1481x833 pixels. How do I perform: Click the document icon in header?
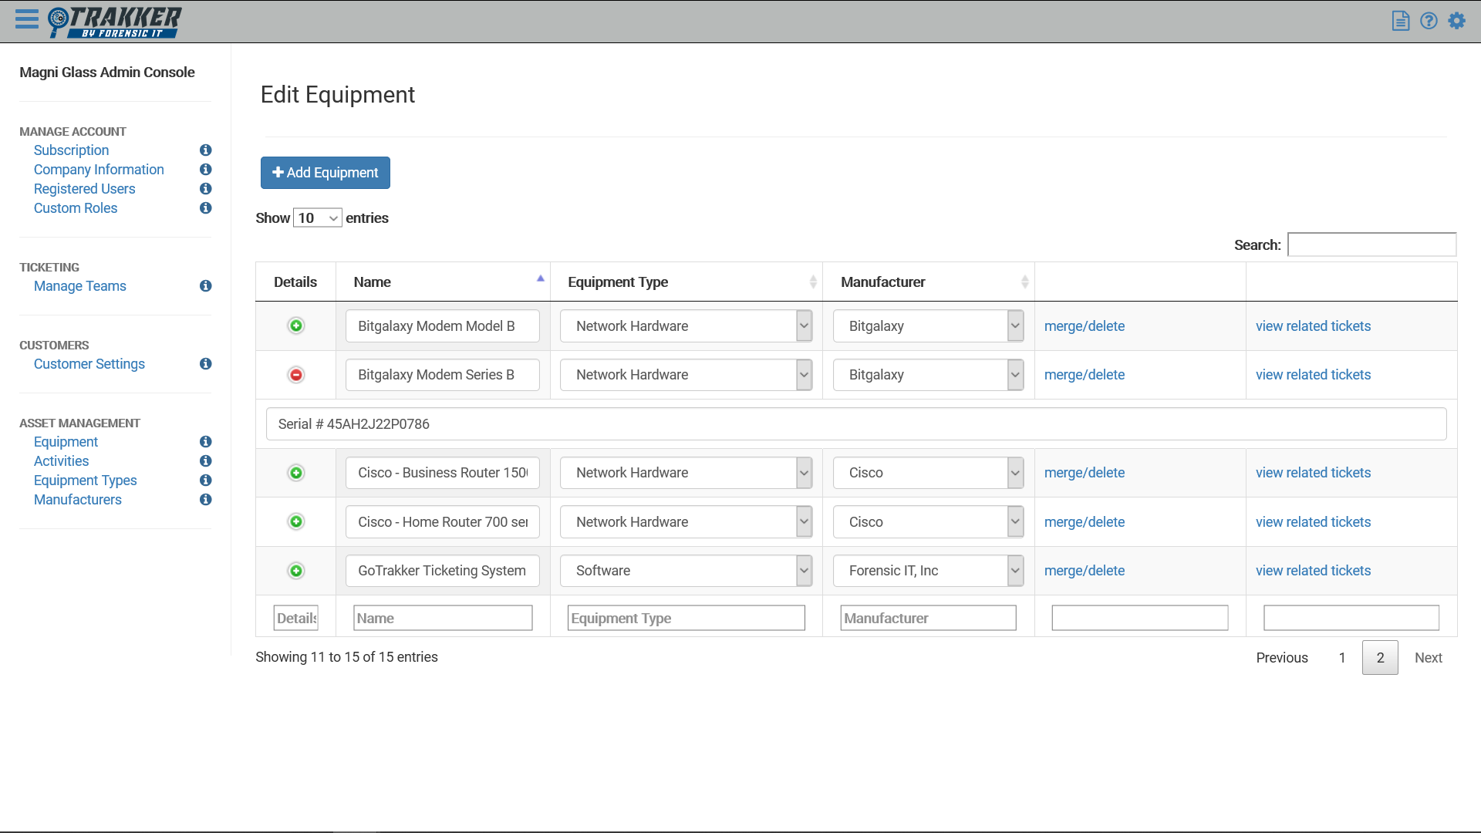(1400, 21)
